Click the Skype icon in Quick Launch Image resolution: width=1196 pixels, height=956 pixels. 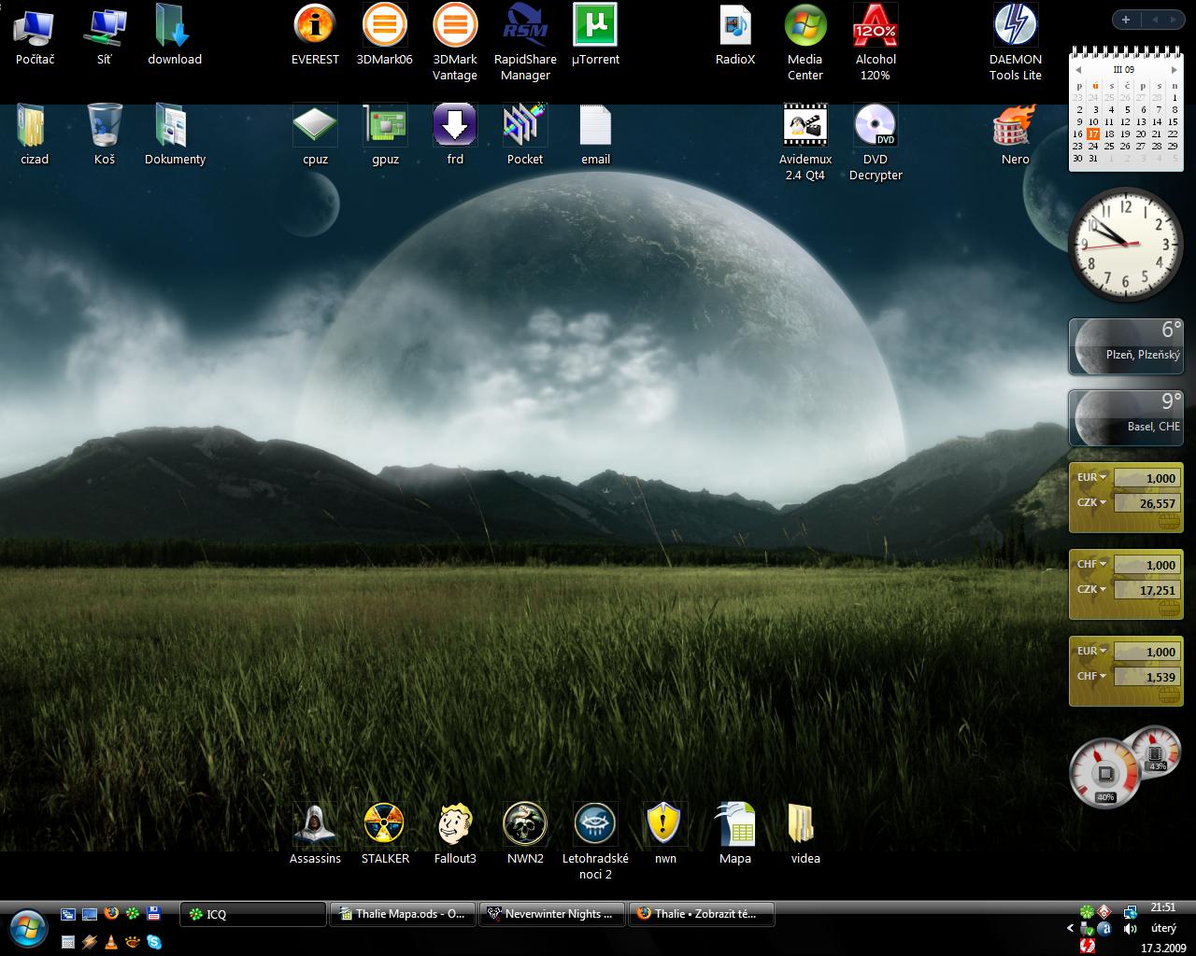coord(153,942)
